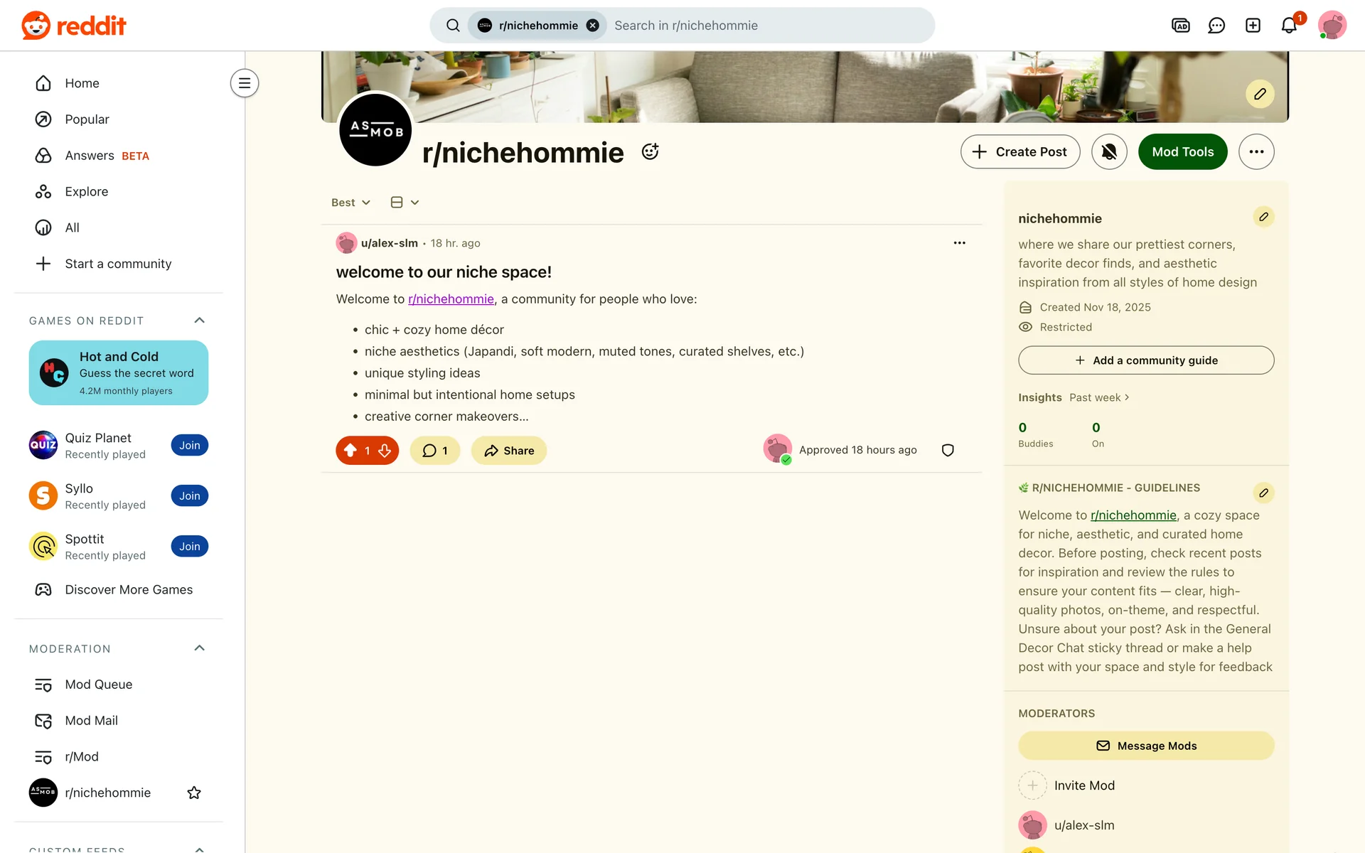Open Mod Tools
This screenshot has height=853, width=1365.
click(x=1182, y=151)
